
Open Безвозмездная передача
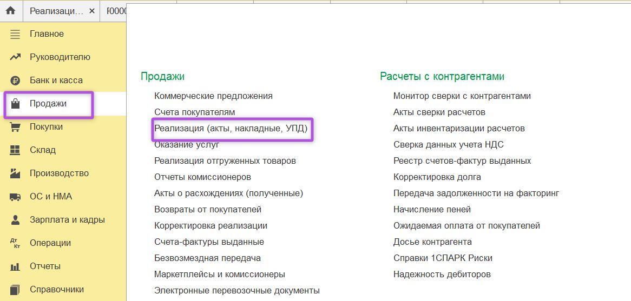[207, 258]
